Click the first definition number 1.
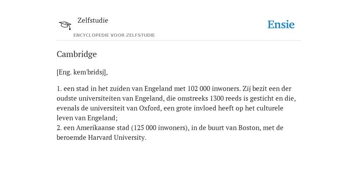 [x=59, y=88]
